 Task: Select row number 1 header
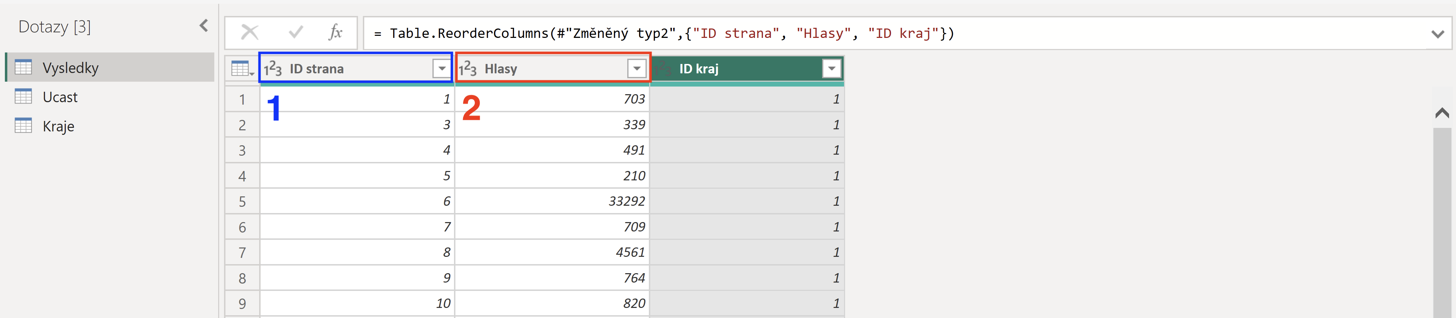tap(242, 99)
